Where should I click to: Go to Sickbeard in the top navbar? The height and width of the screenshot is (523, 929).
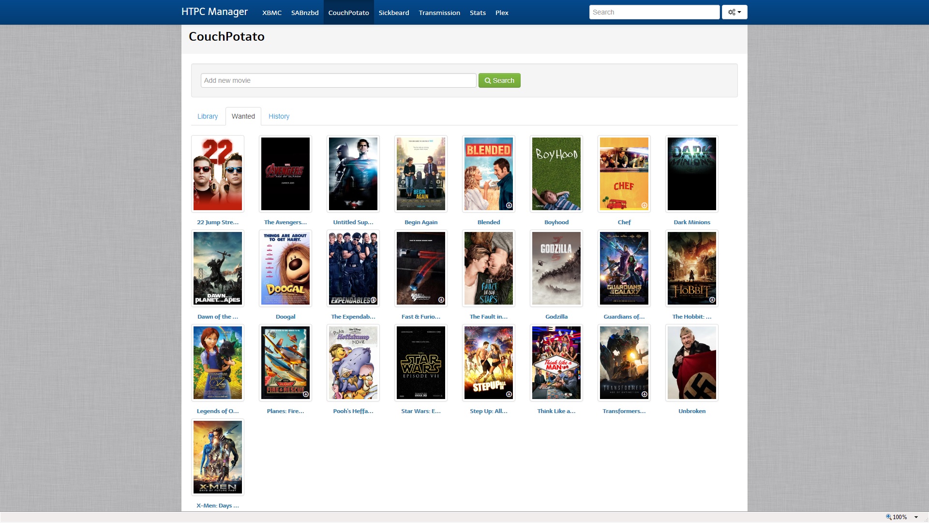pyautogui.click(x=394, y=13)
